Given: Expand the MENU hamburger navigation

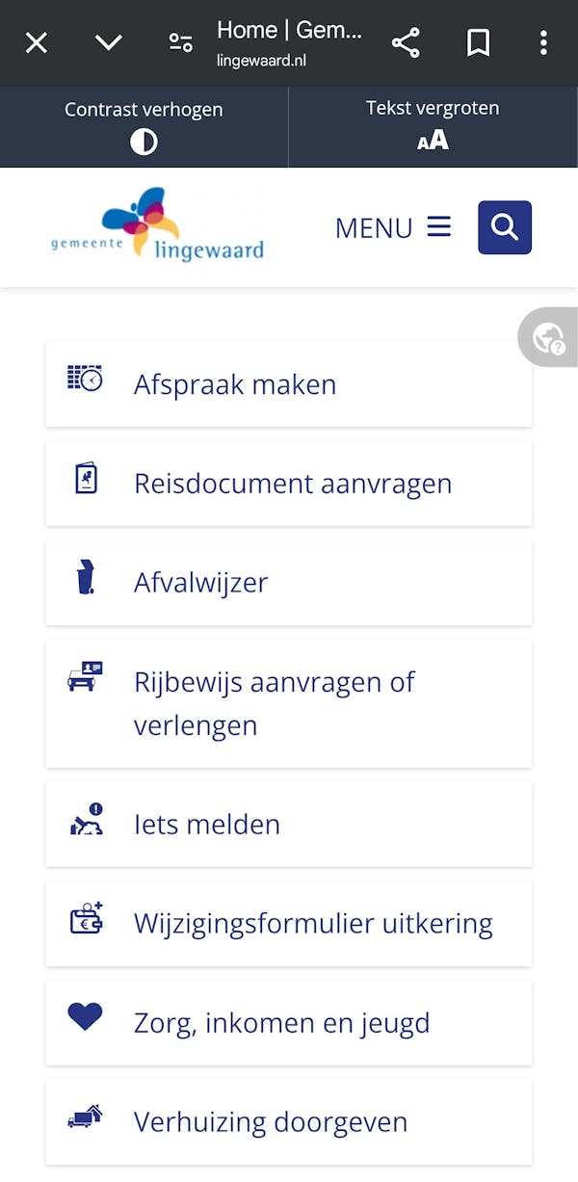Looking at the screenshot, I should click(393, 227).
